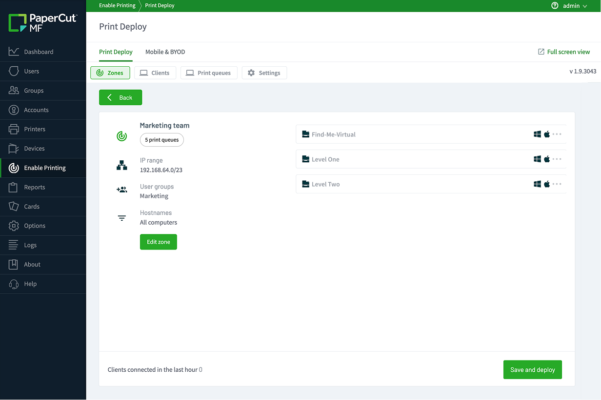Click the PaperCut MF logo
The image size is (601, 400).
point(42,21)
